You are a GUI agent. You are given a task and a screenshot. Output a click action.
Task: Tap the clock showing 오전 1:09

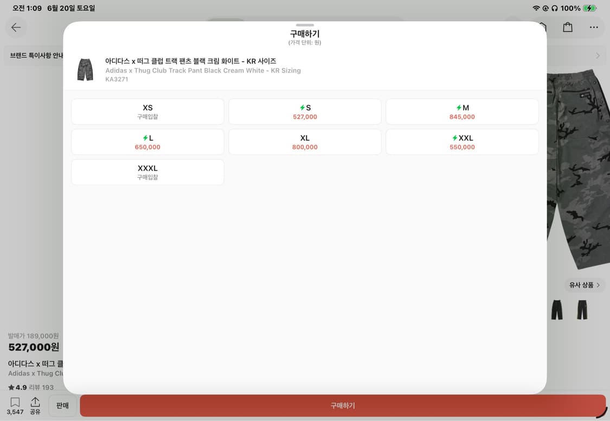(x=27, y=8)
